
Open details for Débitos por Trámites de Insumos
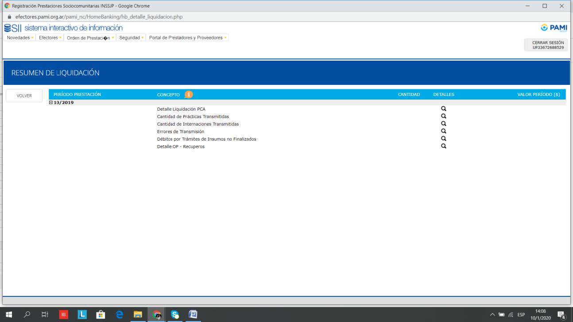[x=444, y=139]
